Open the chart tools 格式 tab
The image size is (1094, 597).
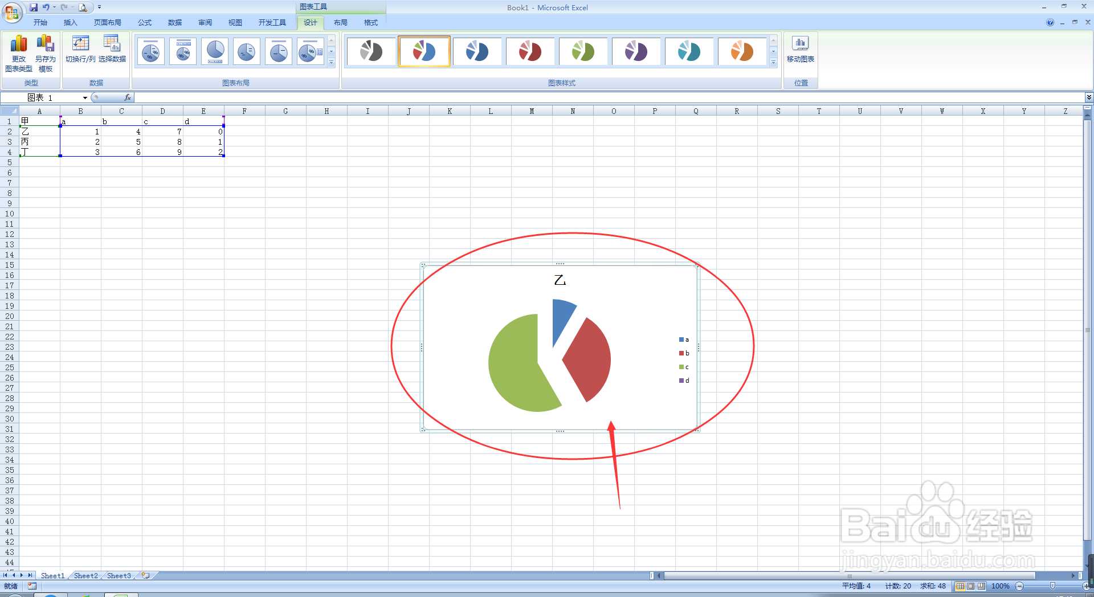click(x=371, y=23)
